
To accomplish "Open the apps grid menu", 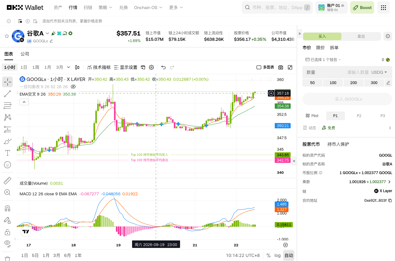I will pyautogui.click(x=383, y=7).
